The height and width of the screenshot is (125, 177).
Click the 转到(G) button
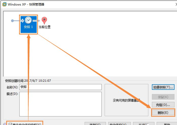coord(95,124)
